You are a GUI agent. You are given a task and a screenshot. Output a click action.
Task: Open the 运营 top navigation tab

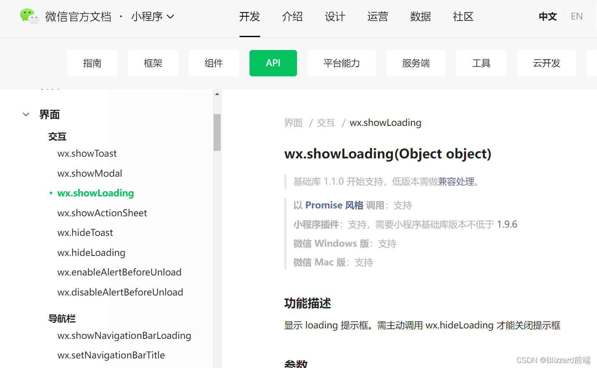(378, 17)
